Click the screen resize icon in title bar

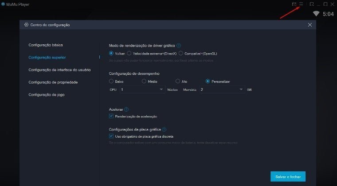point(312,4)
